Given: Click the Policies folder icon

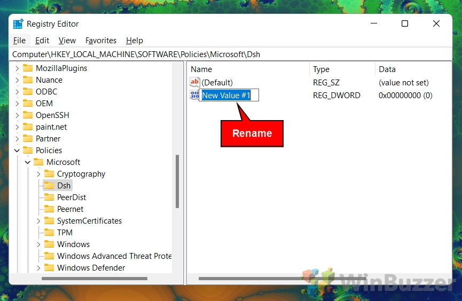Looking at the screenshot, I should [28, 150].
